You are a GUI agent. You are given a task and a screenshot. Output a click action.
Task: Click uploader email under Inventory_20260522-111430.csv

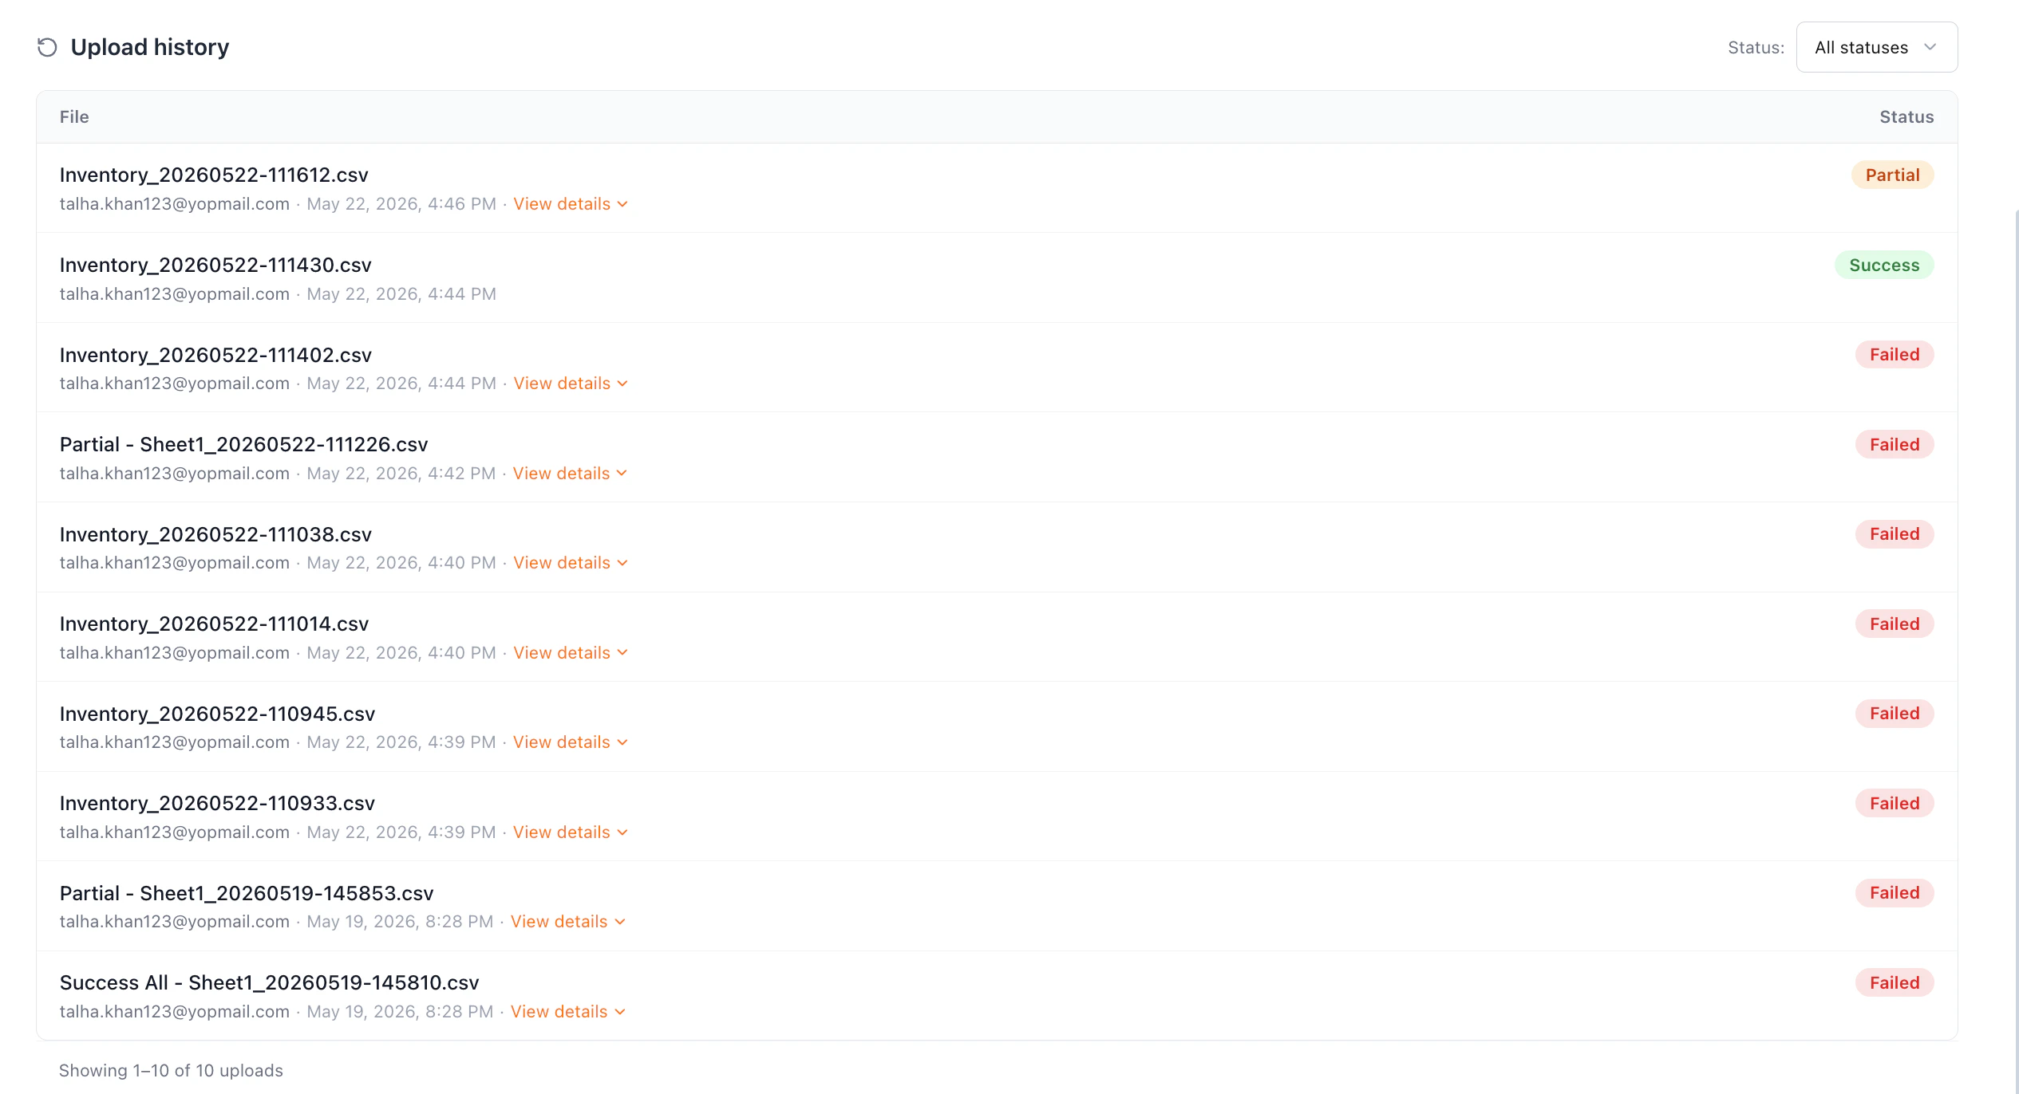click(x=175, y=294)
